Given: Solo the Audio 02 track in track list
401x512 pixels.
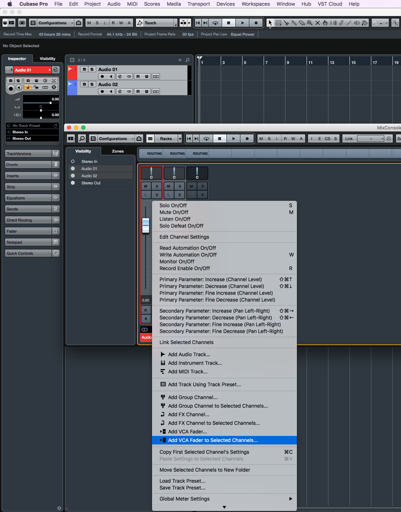Looking at the screenshot, I should coord(92,84).
